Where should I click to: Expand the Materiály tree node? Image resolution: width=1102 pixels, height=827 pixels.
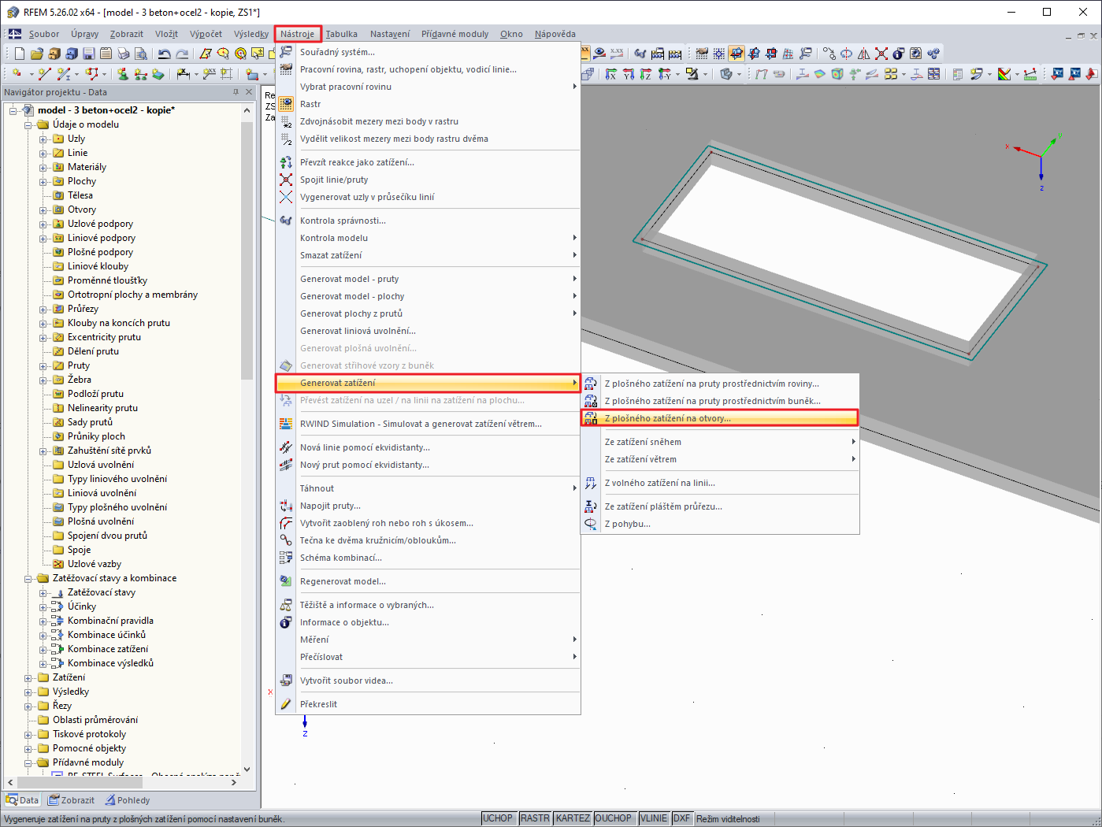[x=43, y=167]
